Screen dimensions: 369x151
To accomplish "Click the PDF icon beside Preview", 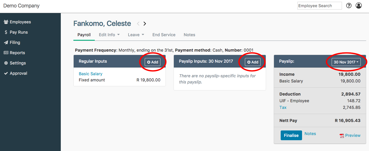I will click(342, 136).
